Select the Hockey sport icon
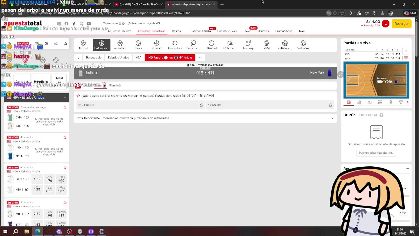Image resolution: width=419 pixels, height=236 pixels. tap(248, 45)
